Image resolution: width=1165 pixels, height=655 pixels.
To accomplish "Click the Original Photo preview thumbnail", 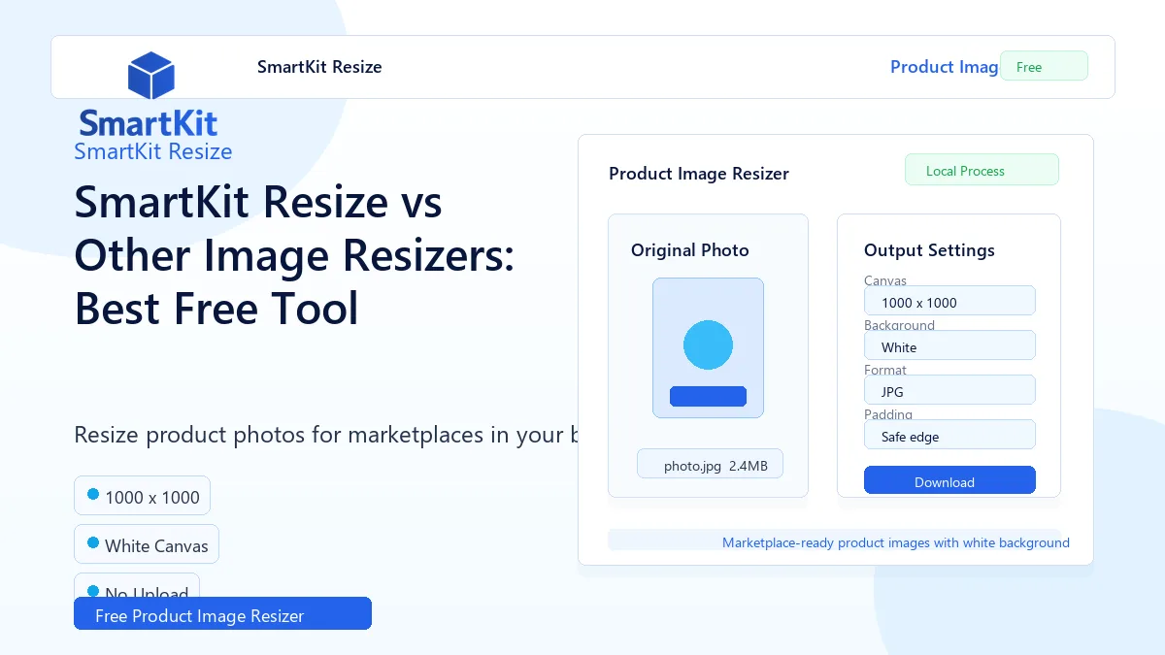I will 708,348.
